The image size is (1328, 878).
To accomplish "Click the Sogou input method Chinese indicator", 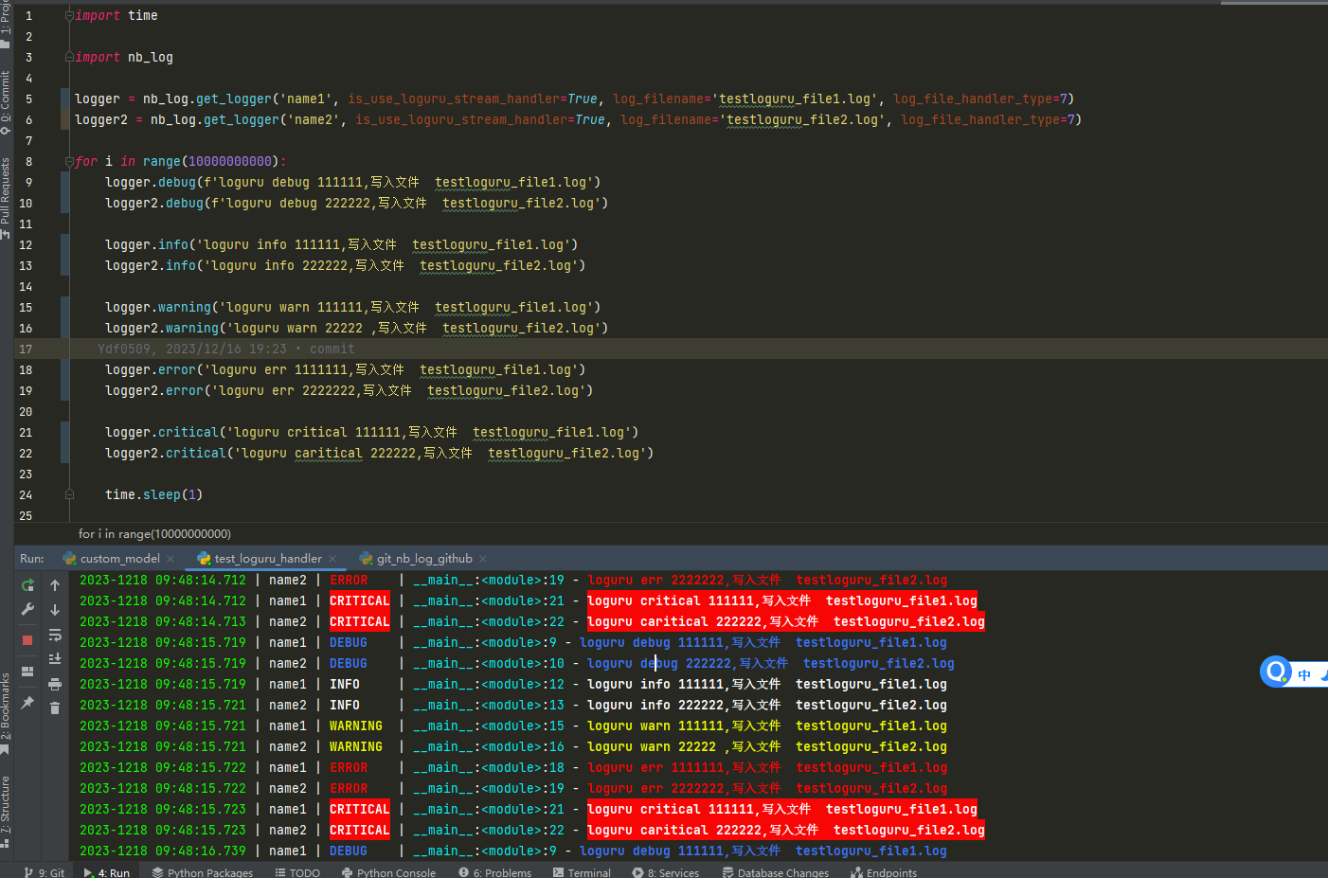I will click(1304, 674).
